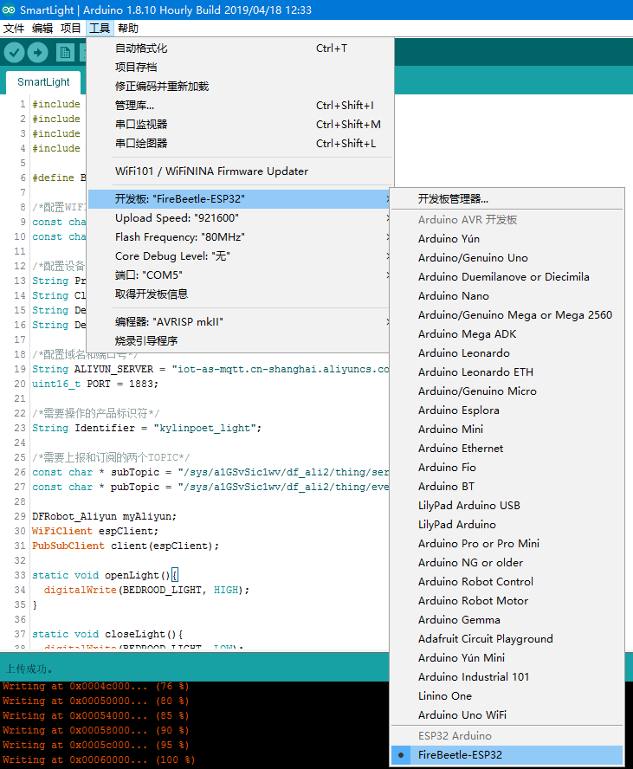Screen dimensions: 633x769
Task: Click line 'PubSubClient client(espClient);'
Action: (x=126, y=546)
